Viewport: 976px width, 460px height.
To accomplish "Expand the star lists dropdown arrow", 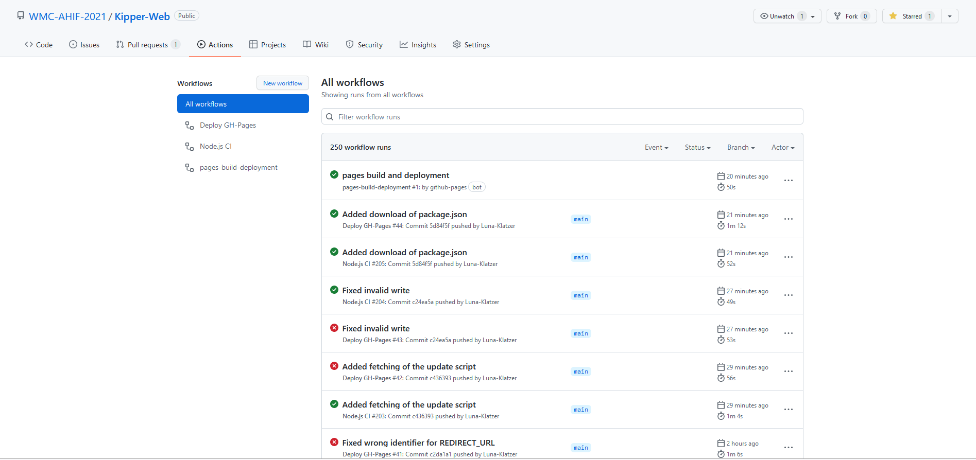I will pos(950,16).
